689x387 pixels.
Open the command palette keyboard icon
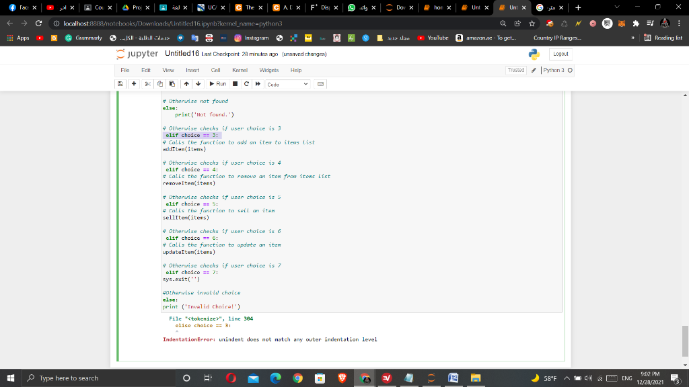[x=320, y=84]
